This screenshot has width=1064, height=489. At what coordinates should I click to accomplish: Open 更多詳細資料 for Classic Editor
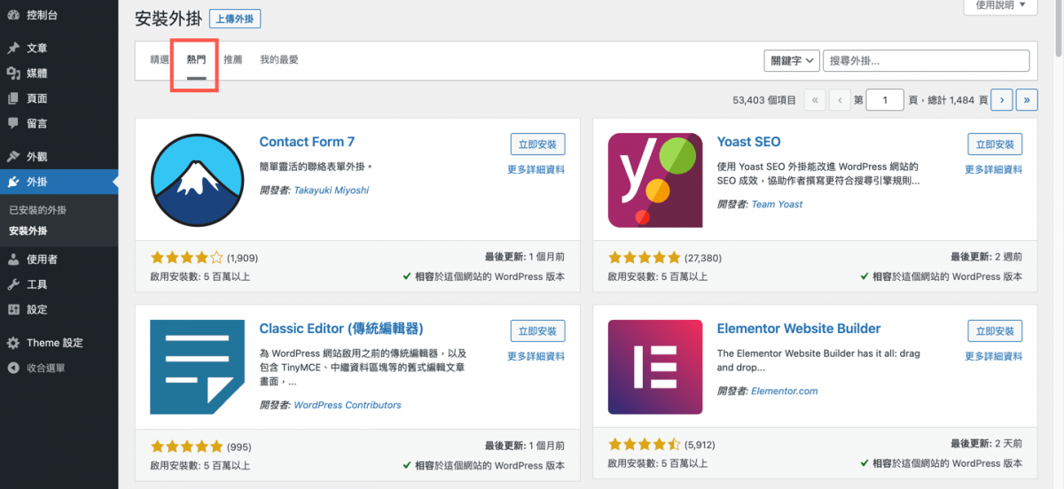pos(536,356)
